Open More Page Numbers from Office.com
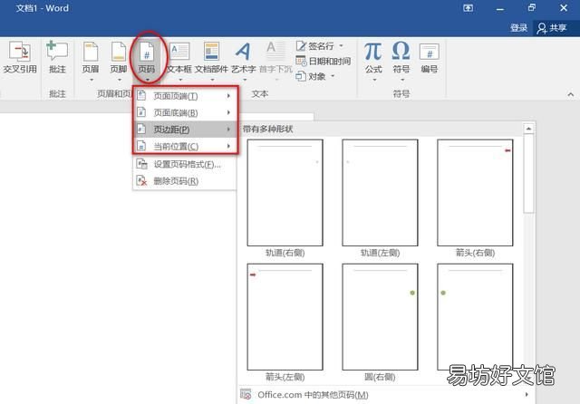Image resolution: width=580 pixels, height=404 pixels. pos(384,395)
